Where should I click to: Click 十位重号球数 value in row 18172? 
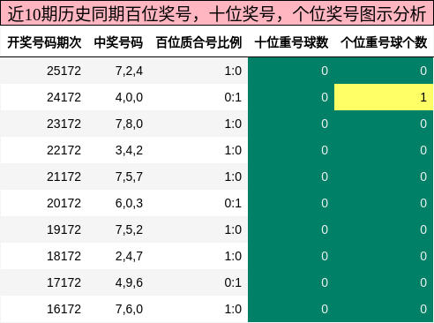coord(325,256)
